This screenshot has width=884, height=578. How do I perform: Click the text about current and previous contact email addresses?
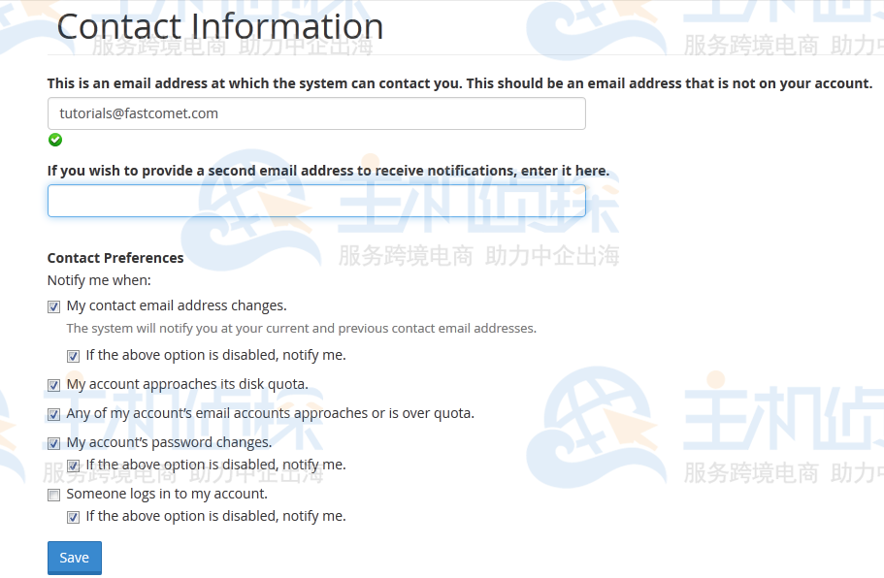pyautogui.click(x=302, y=329)
